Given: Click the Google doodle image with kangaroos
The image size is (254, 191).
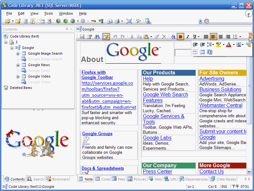Looking at the screenshot, I should pyautogui.click(x=37, y=144).
